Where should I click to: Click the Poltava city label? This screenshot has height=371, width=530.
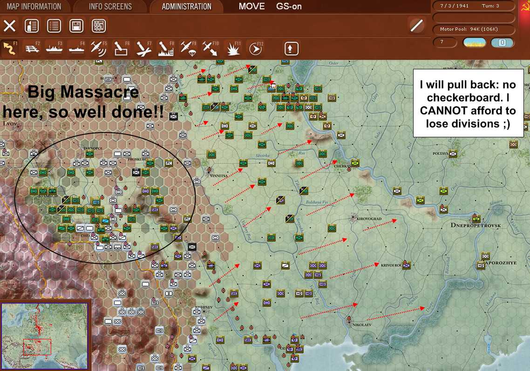tap(441, 154)
